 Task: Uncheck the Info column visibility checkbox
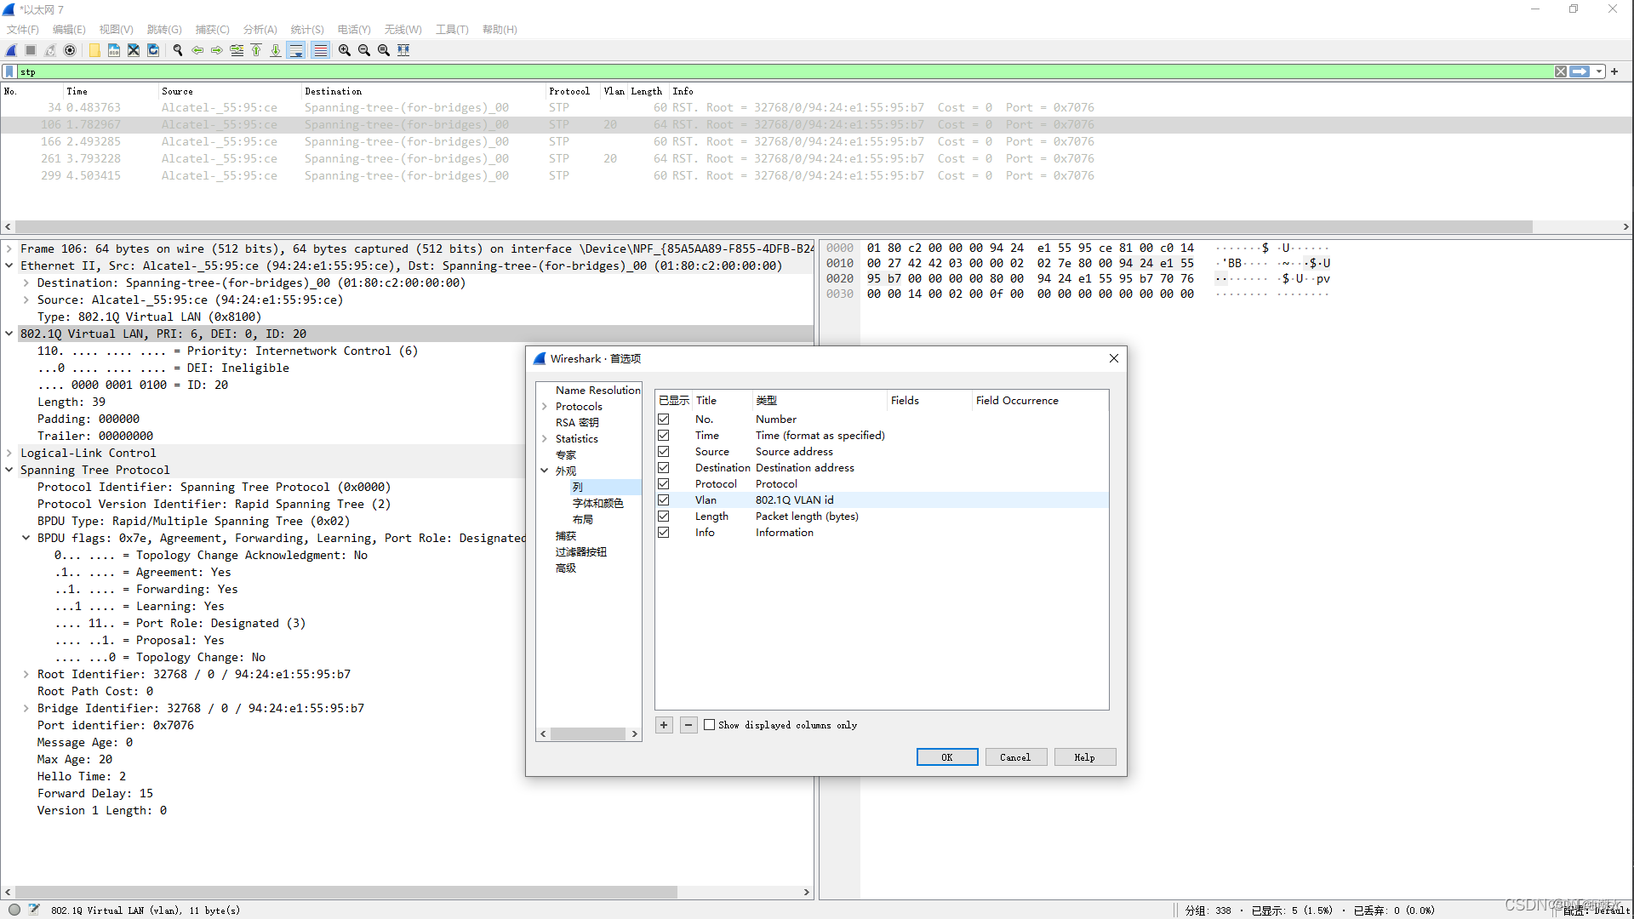pyautogui.click(x=664, y=532)
